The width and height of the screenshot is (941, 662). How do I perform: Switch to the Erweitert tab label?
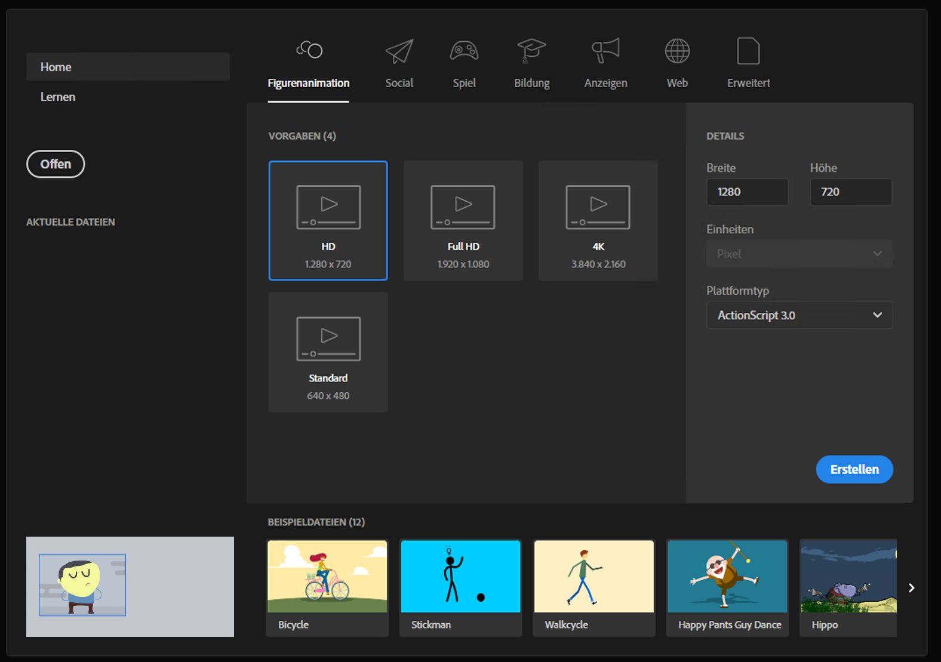[748, 83]
